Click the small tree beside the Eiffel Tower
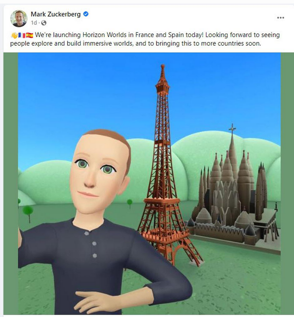294x317 pixels. (130, 204)
